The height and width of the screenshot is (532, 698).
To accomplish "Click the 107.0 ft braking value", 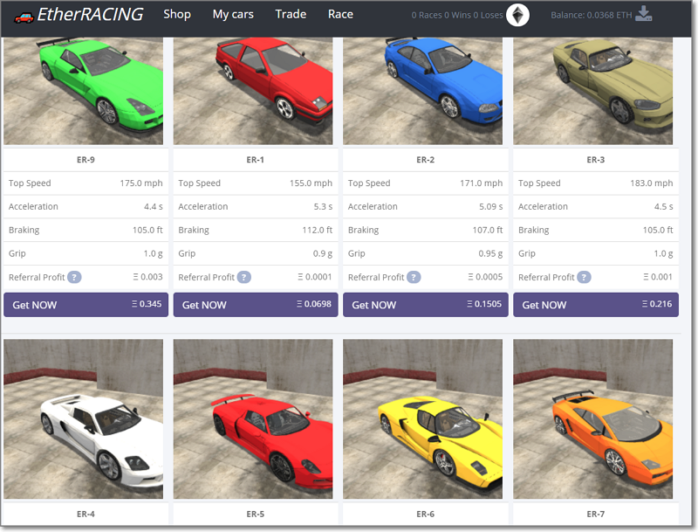I will point(488,230).
